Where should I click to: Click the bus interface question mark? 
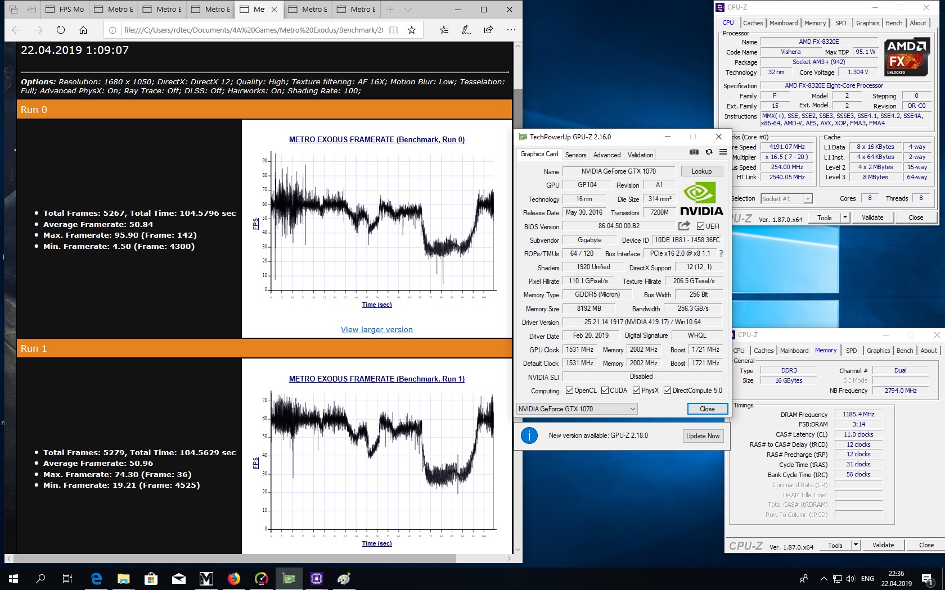721,253
